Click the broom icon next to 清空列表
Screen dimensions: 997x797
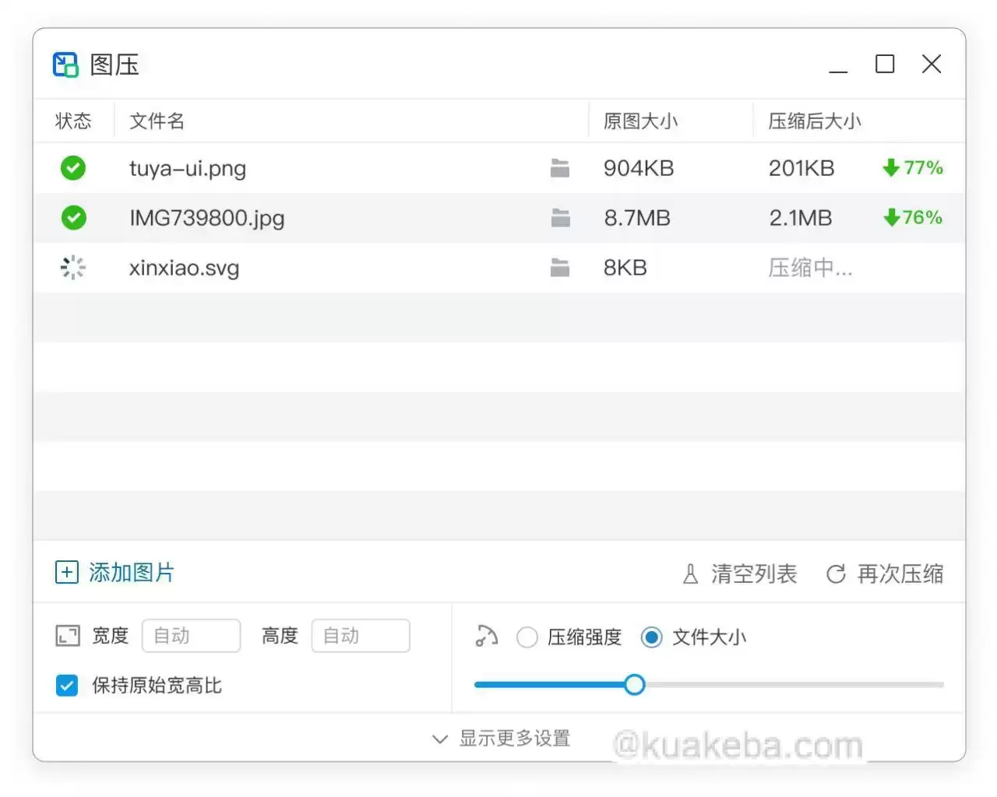coord(689,574)
